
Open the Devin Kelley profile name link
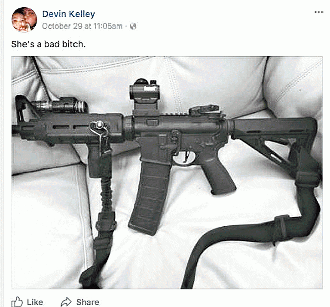(68, 14)
